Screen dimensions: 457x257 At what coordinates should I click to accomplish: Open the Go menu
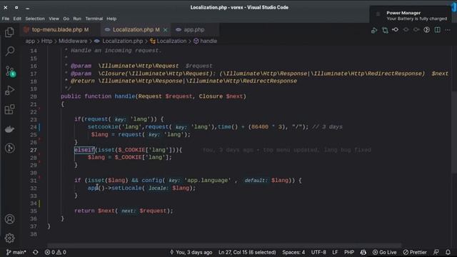66,19
